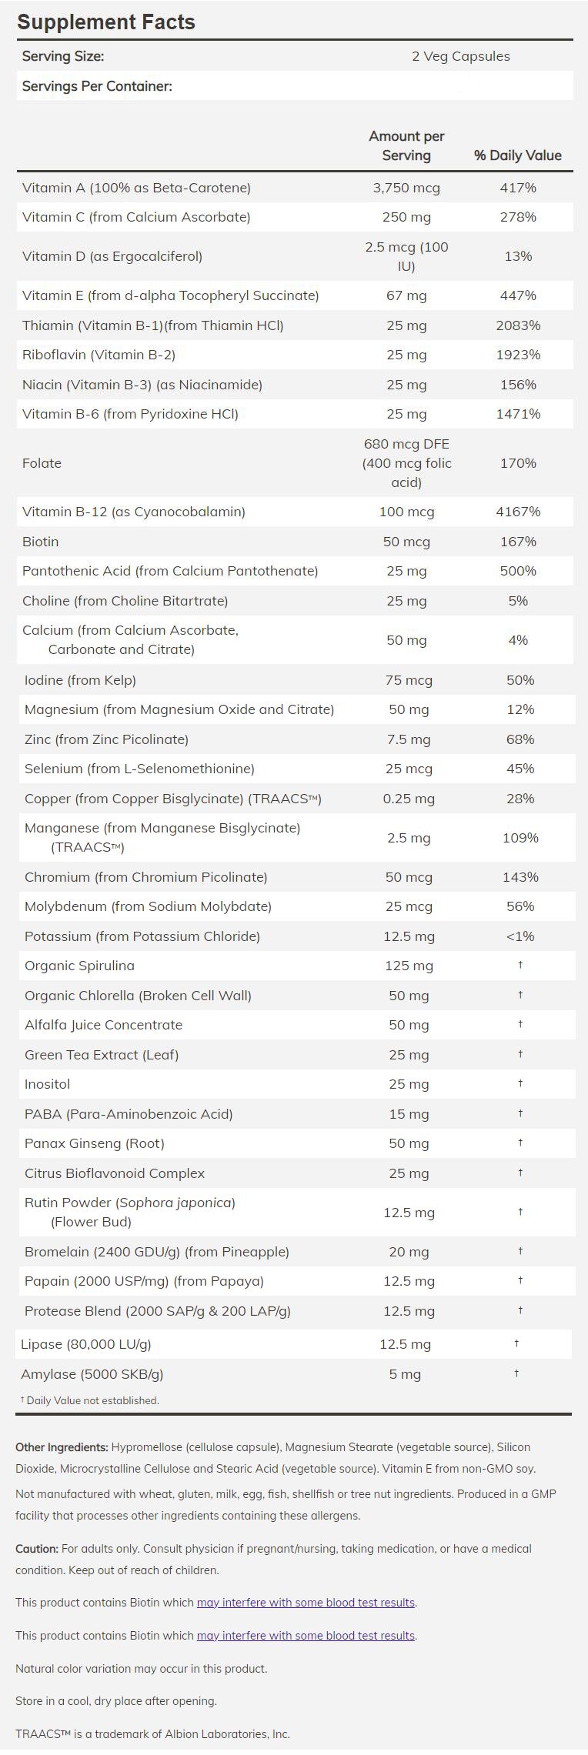
Task: Click the Serving Size label
Action: (x=63, y=56)
